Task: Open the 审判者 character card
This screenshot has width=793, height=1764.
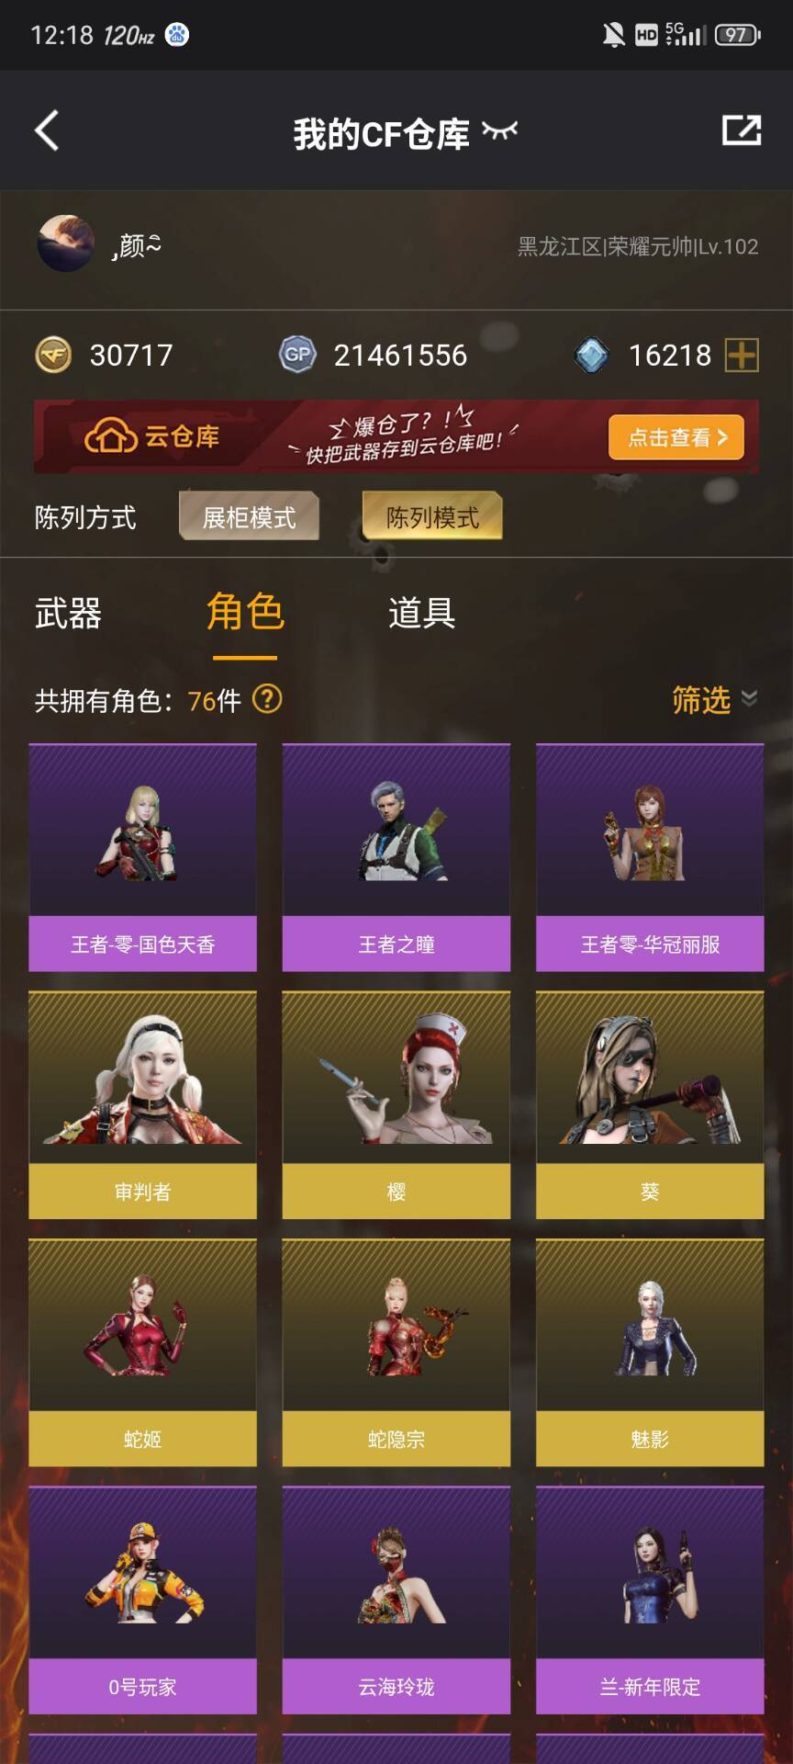Action: [x=142, y=1105]
